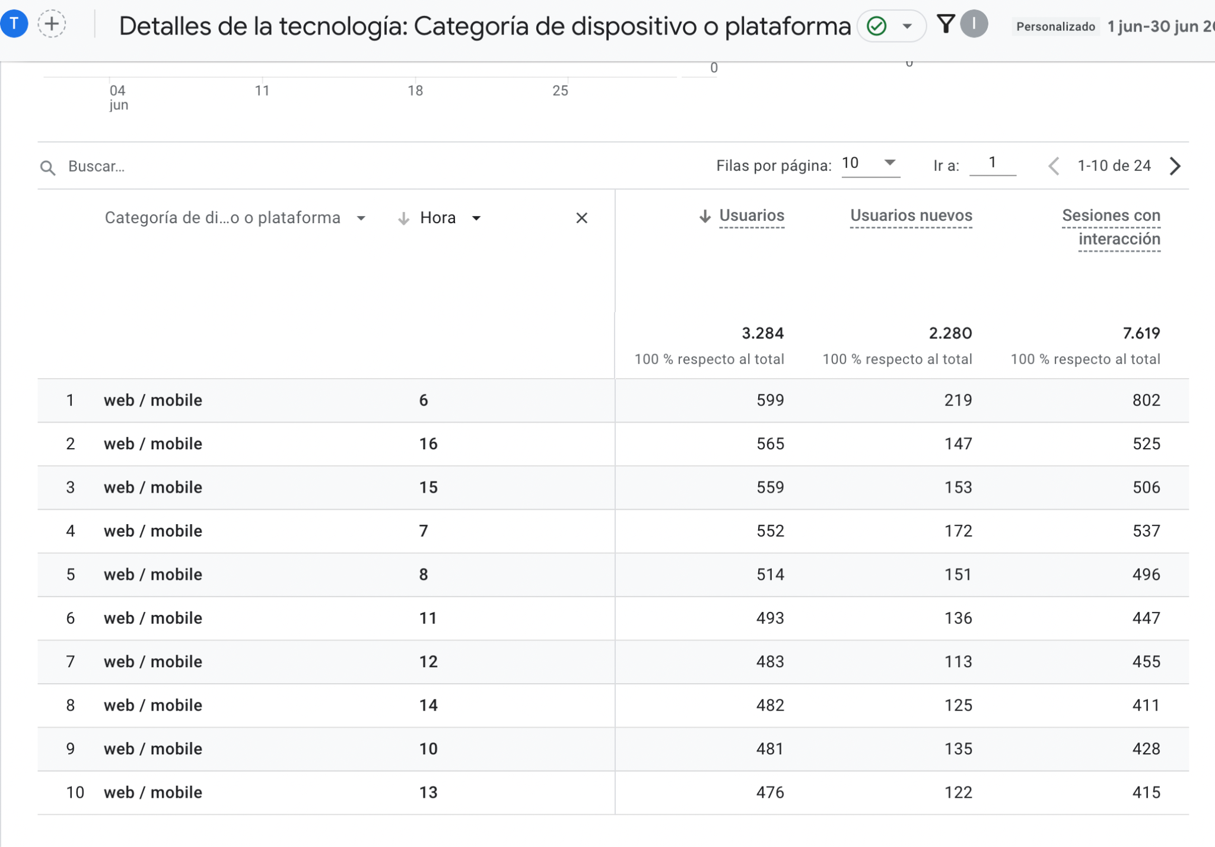Image resolution: width=1215 pixels, height=847 pixels.
Task: Select the first row web / mobile
Action: tap(613, 401)
